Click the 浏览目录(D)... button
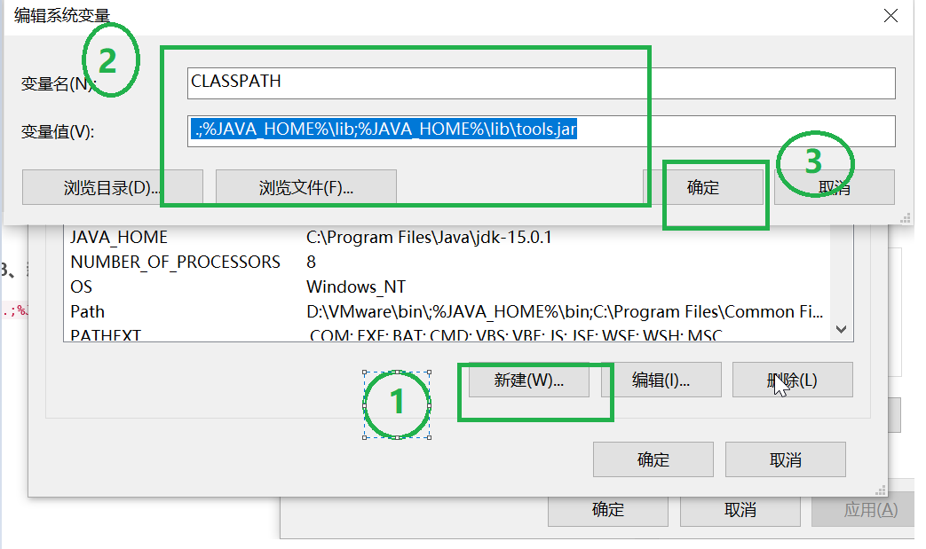Image resolution: width=926 pixels, height=549 pixels. click(114, 187)
